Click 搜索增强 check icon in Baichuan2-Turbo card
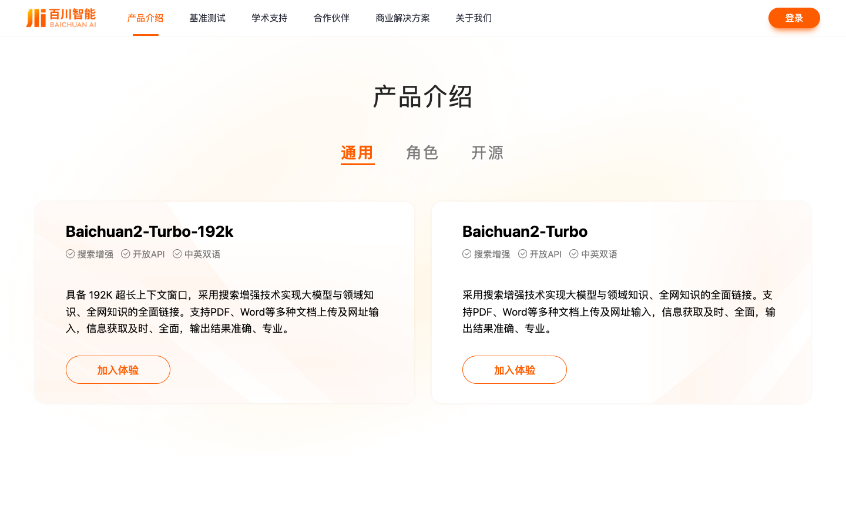This screenshot has height=529, width=846. [467, 254]
